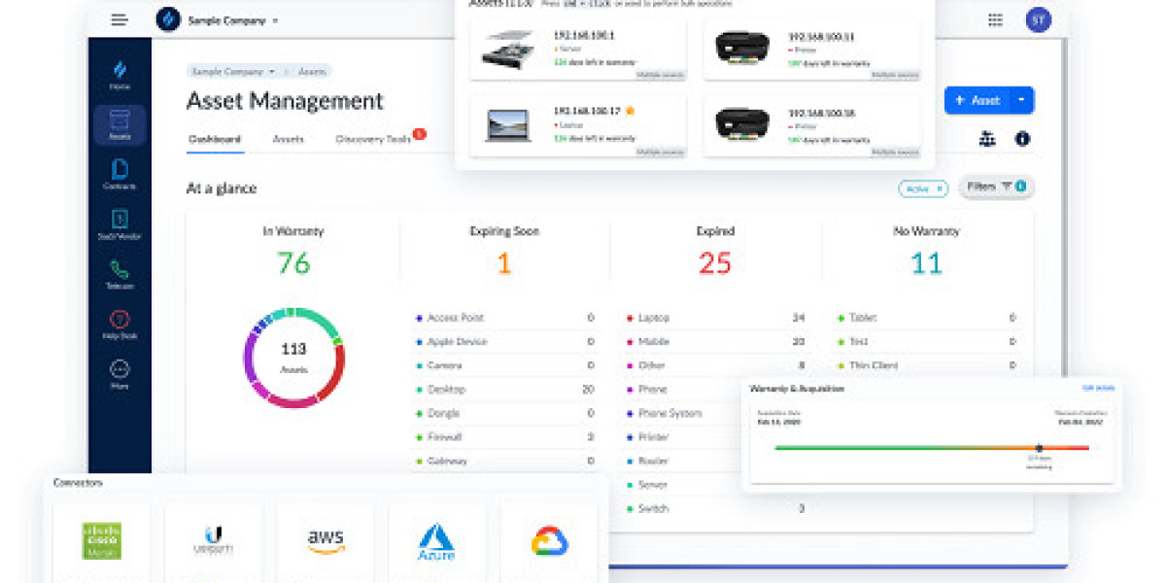Select the Contracts sidebar icon
Viewport: 1166px width, 583px height.
coord(120,175)
